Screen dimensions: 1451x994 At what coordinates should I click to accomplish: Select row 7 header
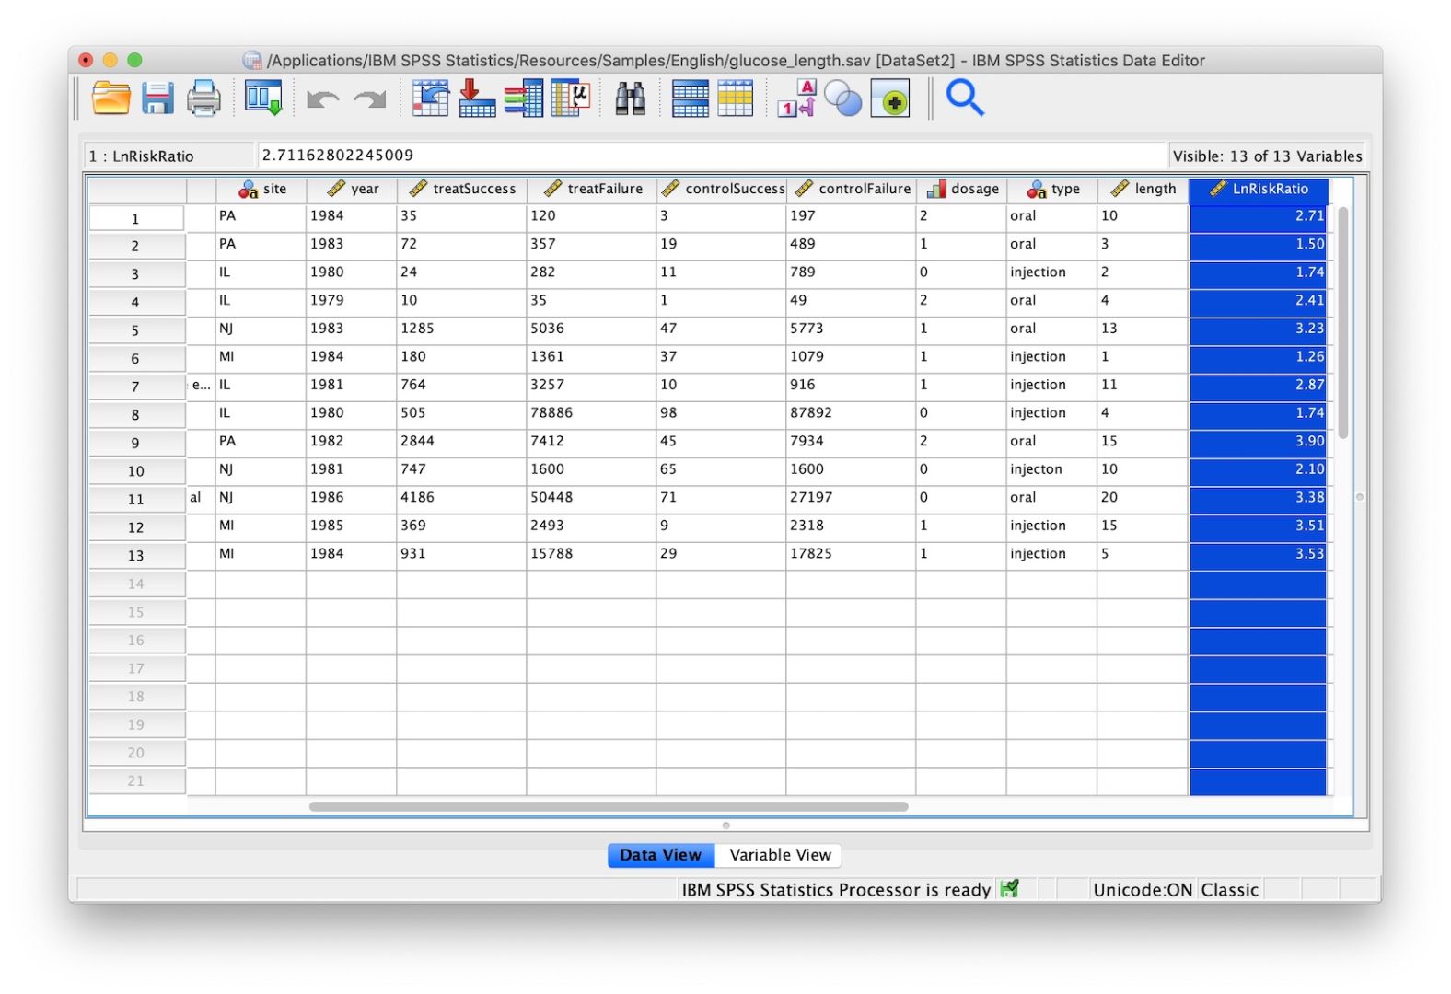coord(135,387)
